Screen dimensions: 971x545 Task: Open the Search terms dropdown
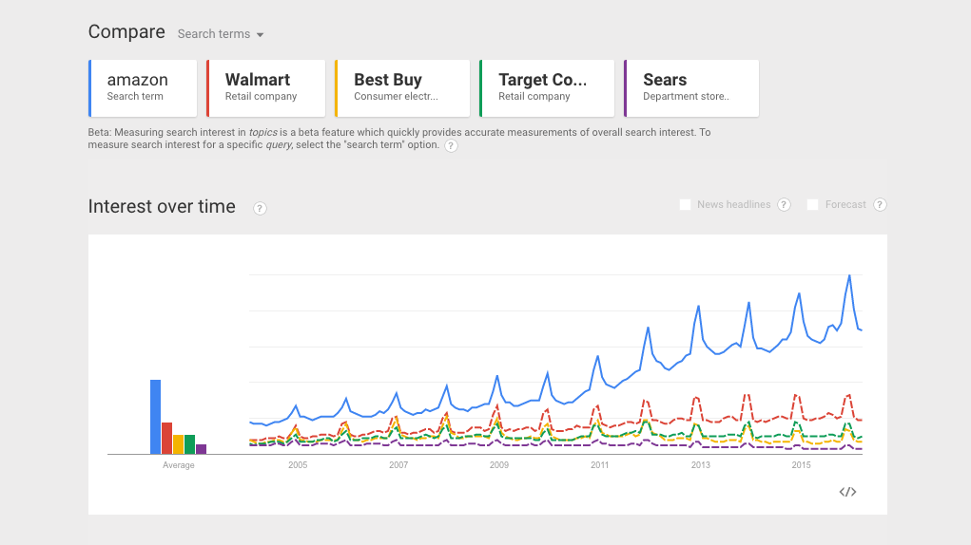221,34
